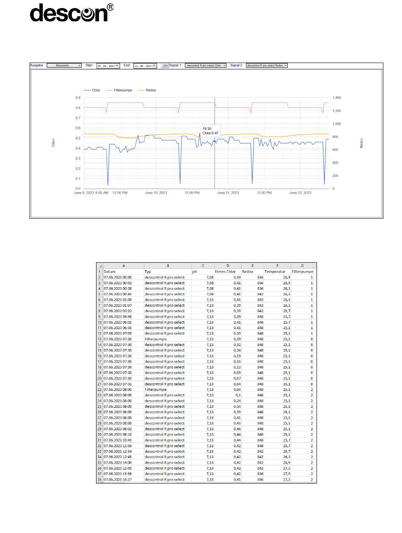Open the Signal 1 Chlor dropdown
Image resolution: width=402 pixels, height=533 pixels.
[206, 66]
